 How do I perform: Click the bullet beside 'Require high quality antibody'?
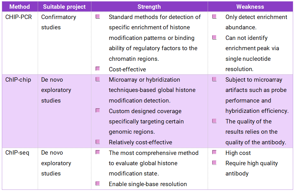(214, 163)
